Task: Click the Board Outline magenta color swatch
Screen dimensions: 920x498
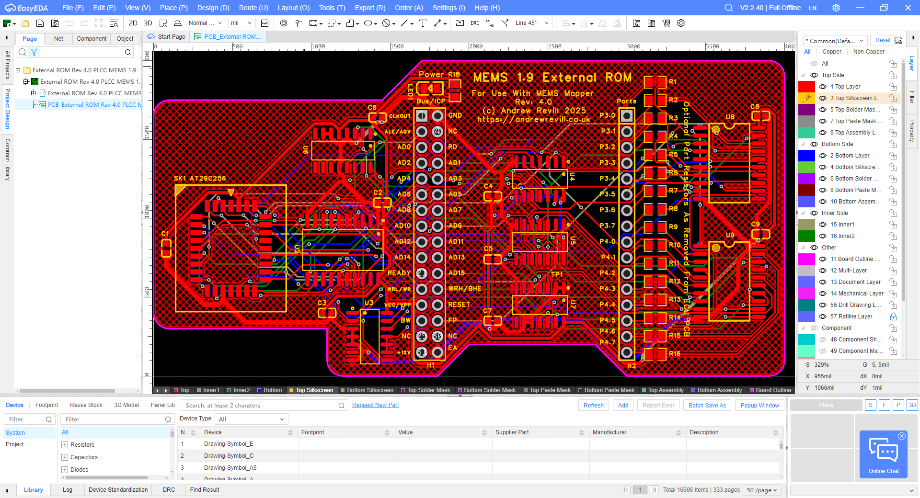Action: click(806, 259)
